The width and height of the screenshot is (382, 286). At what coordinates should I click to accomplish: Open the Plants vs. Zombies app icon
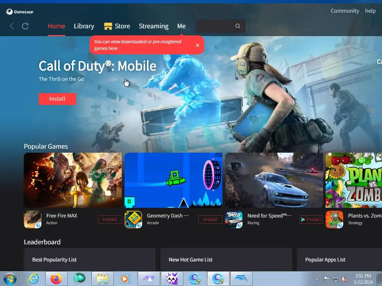point(334,219)
